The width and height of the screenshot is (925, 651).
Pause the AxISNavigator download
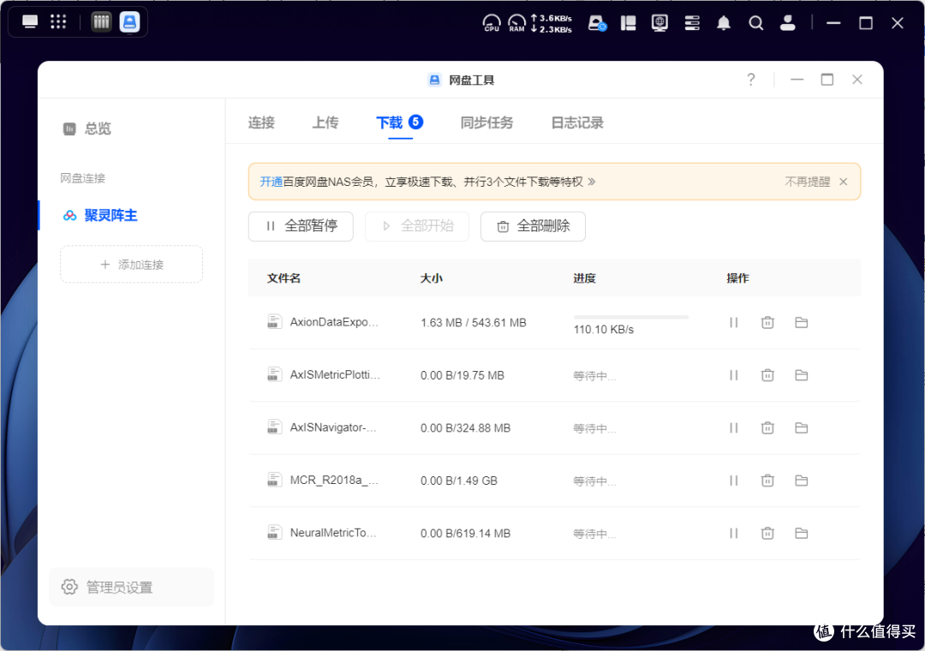point(733,428)
